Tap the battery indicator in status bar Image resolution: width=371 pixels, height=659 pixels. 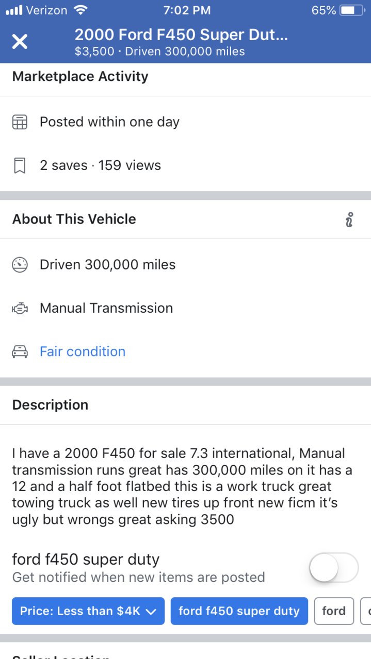click(x=352, y=10)
